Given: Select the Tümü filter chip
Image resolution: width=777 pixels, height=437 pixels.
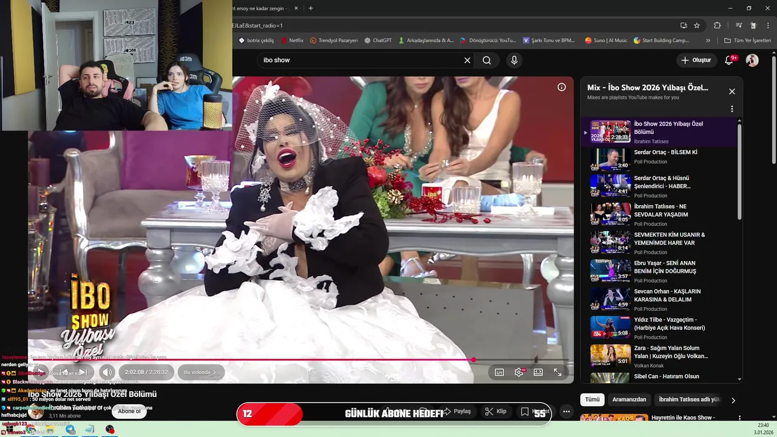Looking at the screenshot, I should click(592, 400).
